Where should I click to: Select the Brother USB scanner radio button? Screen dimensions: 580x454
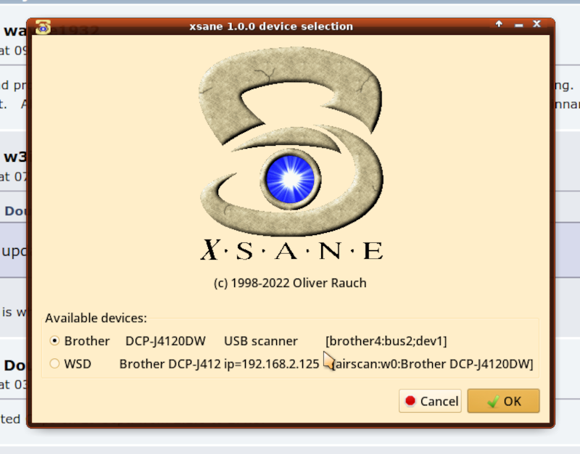[x=55, y=341]
